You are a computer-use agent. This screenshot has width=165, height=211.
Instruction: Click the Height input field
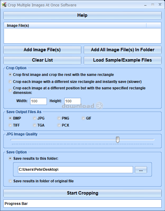[x=72, y=101]
